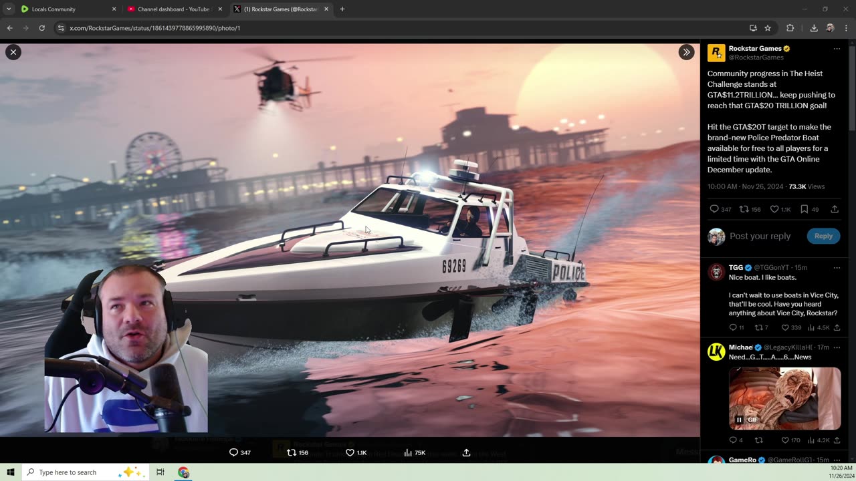Close the photo viewer with X button
856x481 pixels.
click(x=13, y=52)
